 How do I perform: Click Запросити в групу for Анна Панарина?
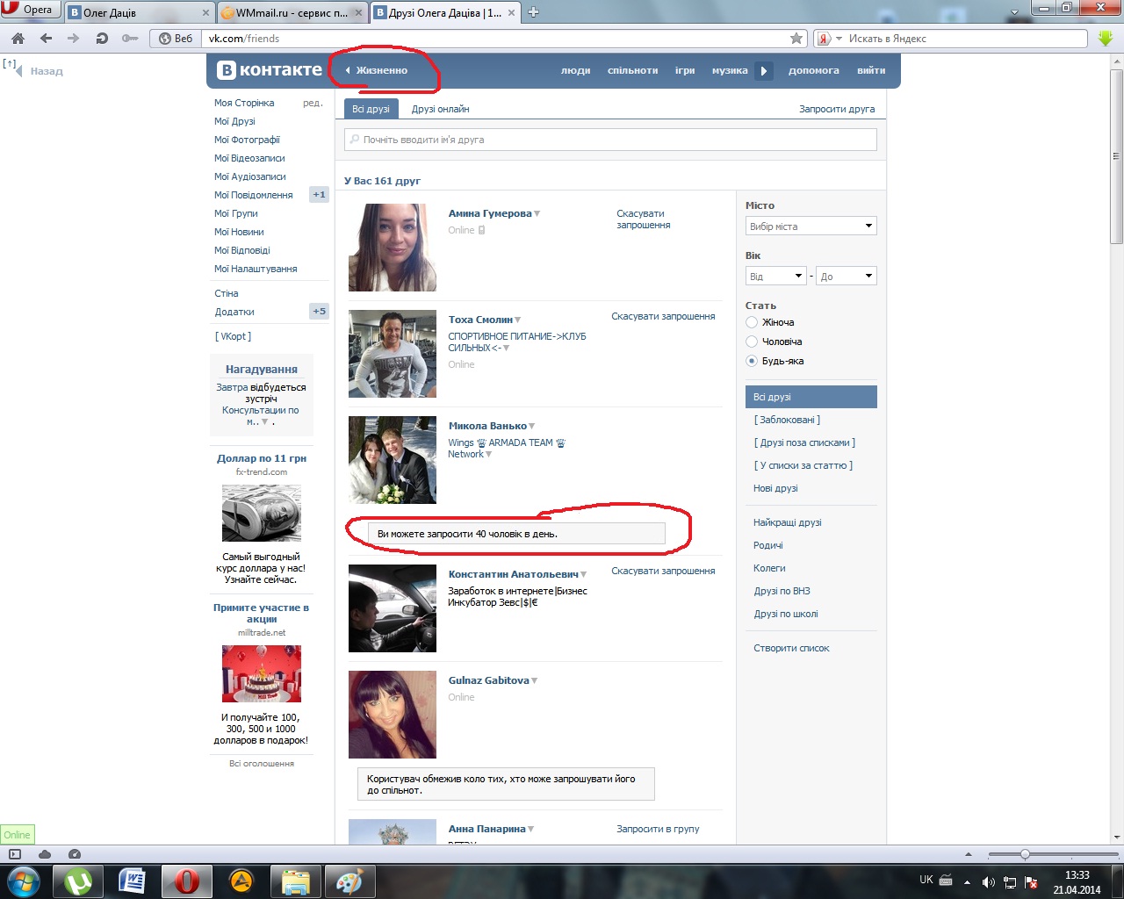click(658, 829)
